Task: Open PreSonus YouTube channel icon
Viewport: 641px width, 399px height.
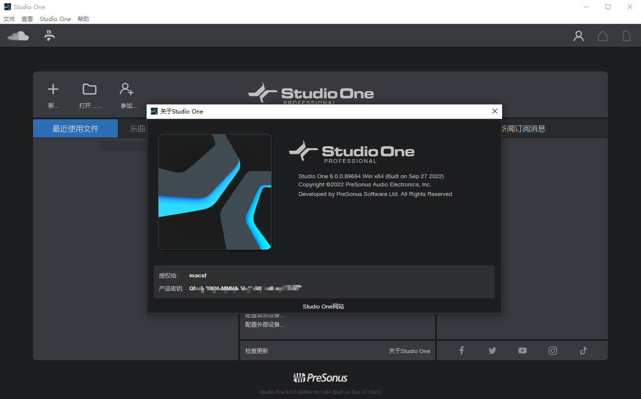Action: tap(522, 351)
